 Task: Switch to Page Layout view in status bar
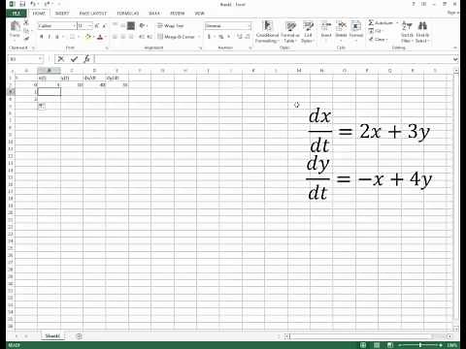click(x=377, y=345)
